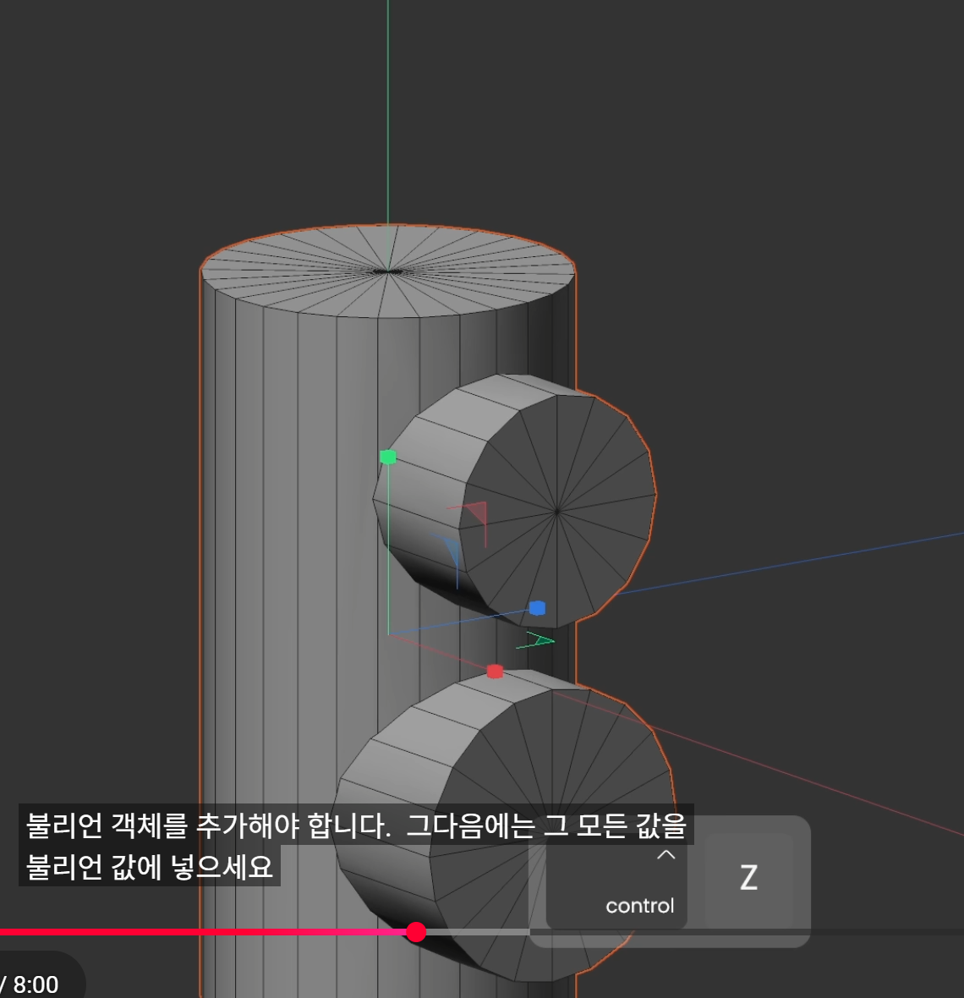Screen dimensions: 964x998
Task: Click the green plane-constraint gizmo arrow
Action: 539,640
